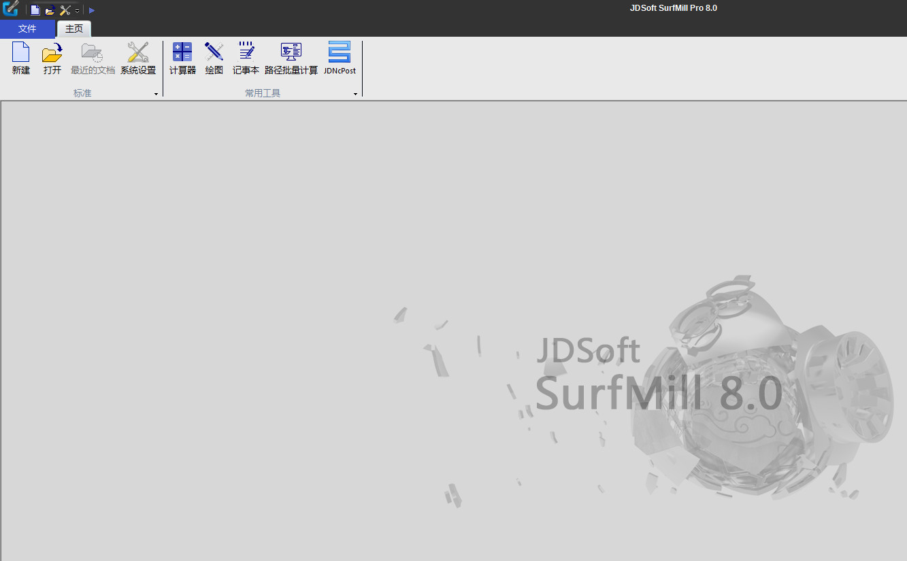Image resolution: width=907 pixels, height=561 pixels.
Task: Open 系统设置 system settings in the ribbon
Action: pos(138,58)
